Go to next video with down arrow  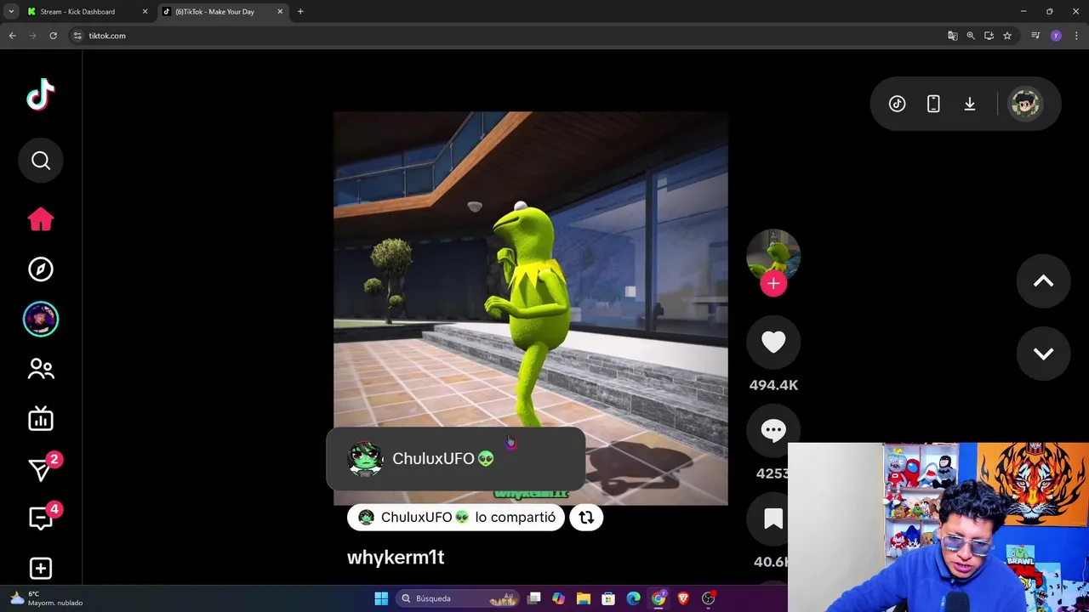pyautogui.click(x=1043, y=354)
